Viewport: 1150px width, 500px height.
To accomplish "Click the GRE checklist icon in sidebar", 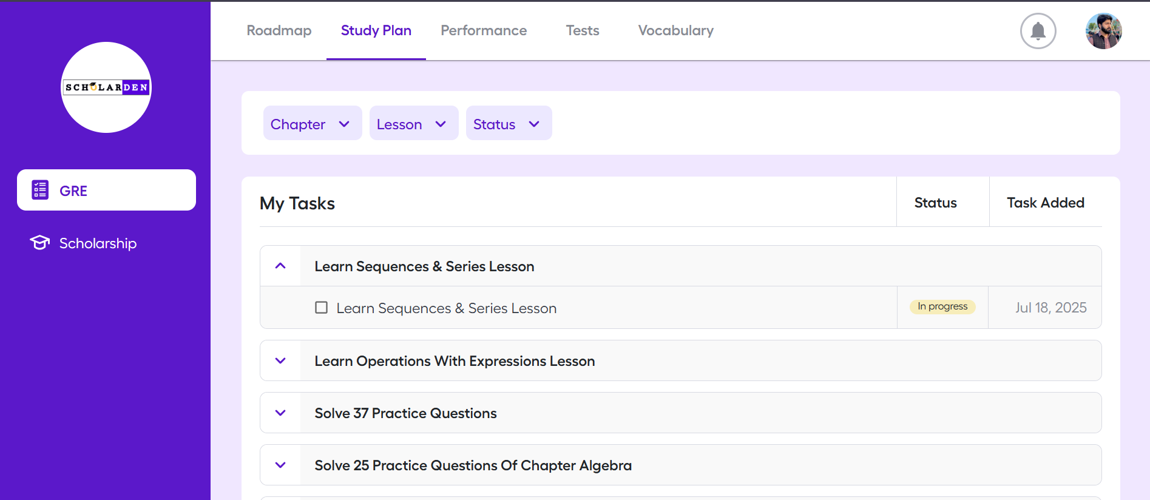I will pyautogui.click(x=40, y=190).
